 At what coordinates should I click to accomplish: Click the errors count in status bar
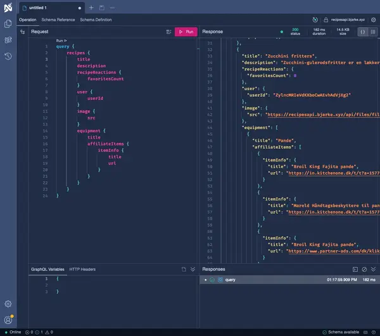coord(29,332)
